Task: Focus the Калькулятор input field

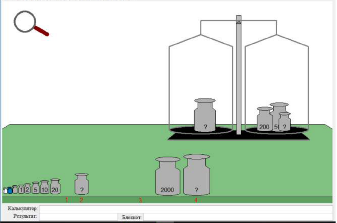Action: click(186, 208)
